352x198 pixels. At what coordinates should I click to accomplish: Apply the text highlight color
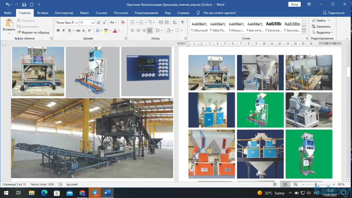click(106, 31)
